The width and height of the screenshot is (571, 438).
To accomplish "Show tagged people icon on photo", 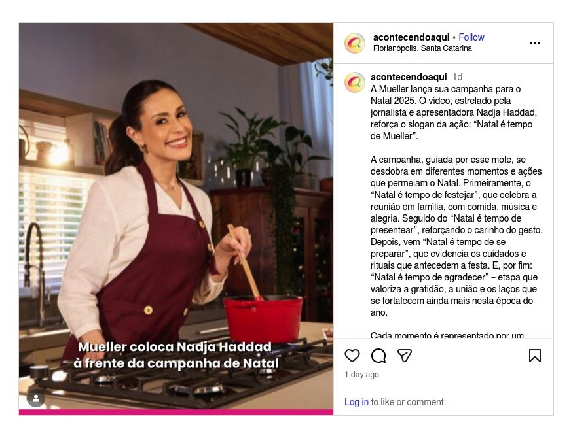I will [x=36, y=398].
